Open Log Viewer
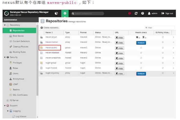180x120 pixels. pyautogui.click(x=21, y=116)
